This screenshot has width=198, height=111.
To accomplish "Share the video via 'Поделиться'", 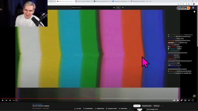I will coord(99,109).
